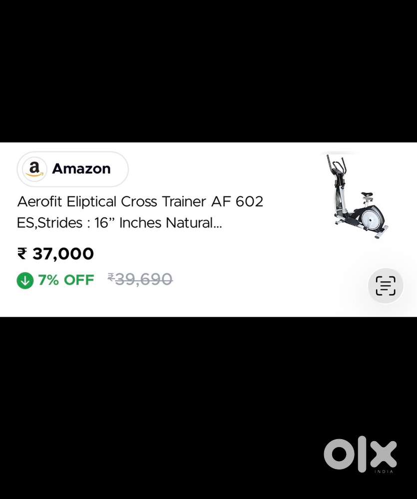Click the 'INDIA' text under OLX logo
Viewport: 417px width, 499px height.
(384, 472)
